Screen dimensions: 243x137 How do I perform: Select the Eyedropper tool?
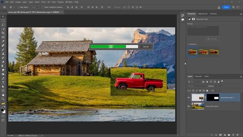click(3, 41)
